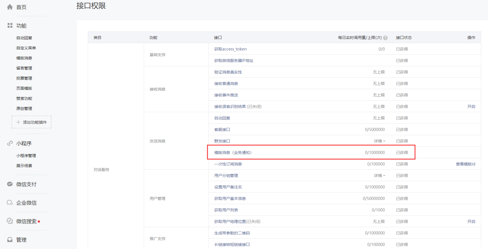Select 对话服务 category cell

[102, 170]
